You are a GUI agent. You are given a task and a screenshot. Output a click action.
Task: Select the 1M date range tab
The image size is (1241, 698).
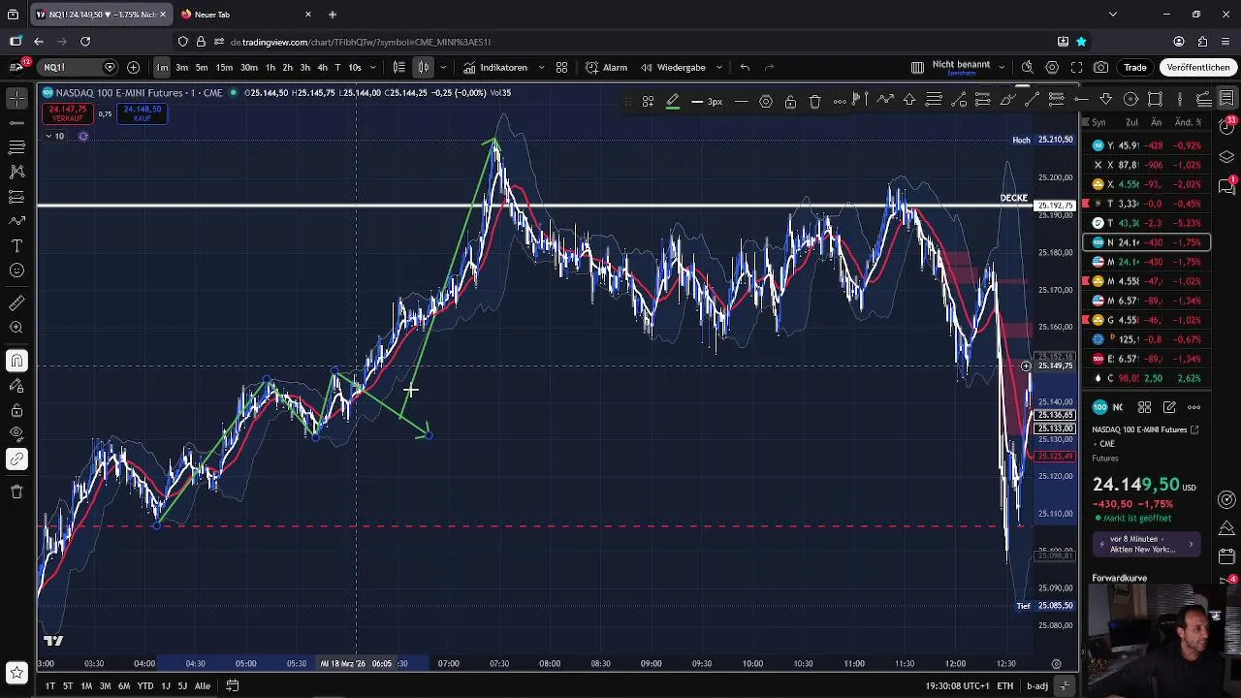(86, 685)
